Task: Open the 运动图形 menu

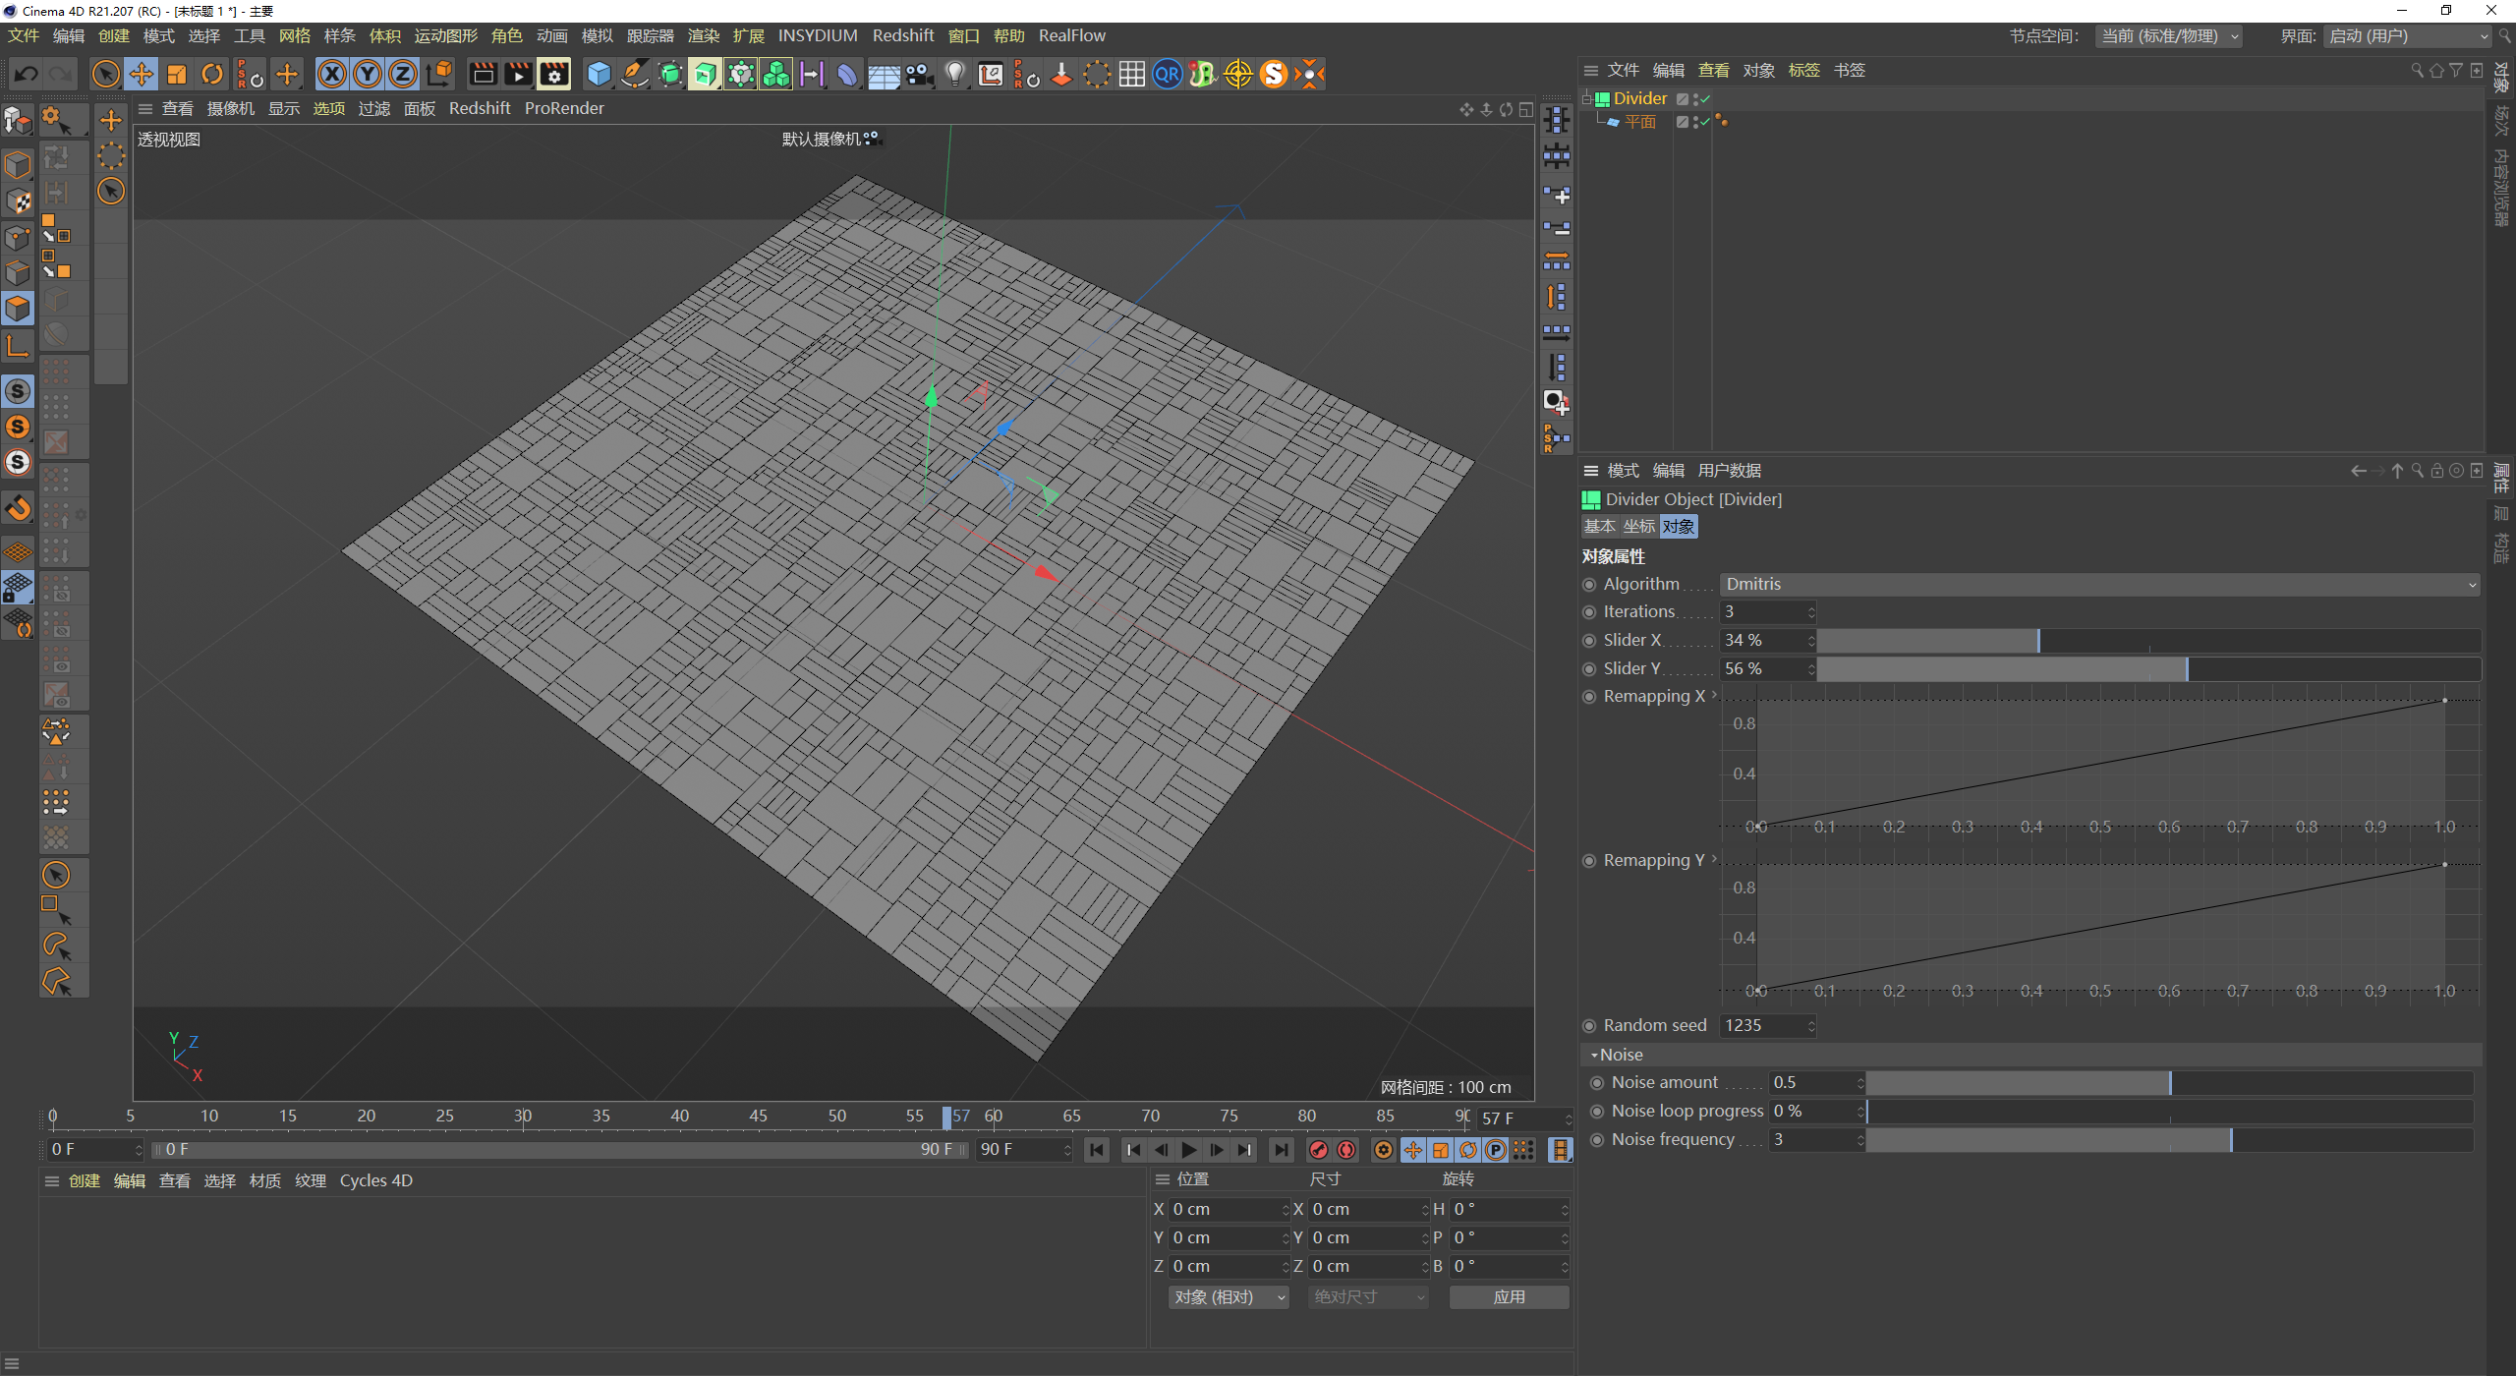Action: coord(445,35)
